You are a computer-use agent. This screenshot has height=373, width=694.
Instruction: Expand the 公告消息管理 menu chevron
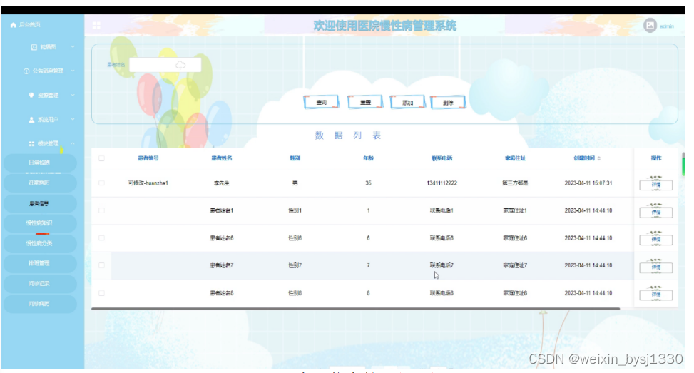point(73,71)
